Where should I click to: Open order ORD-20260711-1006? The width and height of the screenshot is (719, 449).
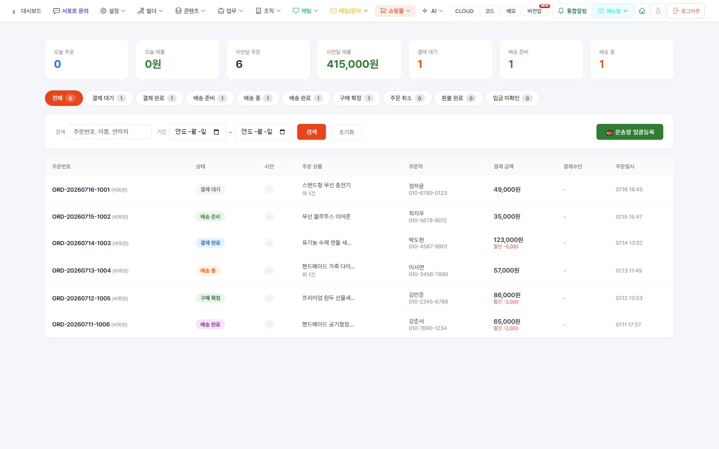(x=81, y=325)
